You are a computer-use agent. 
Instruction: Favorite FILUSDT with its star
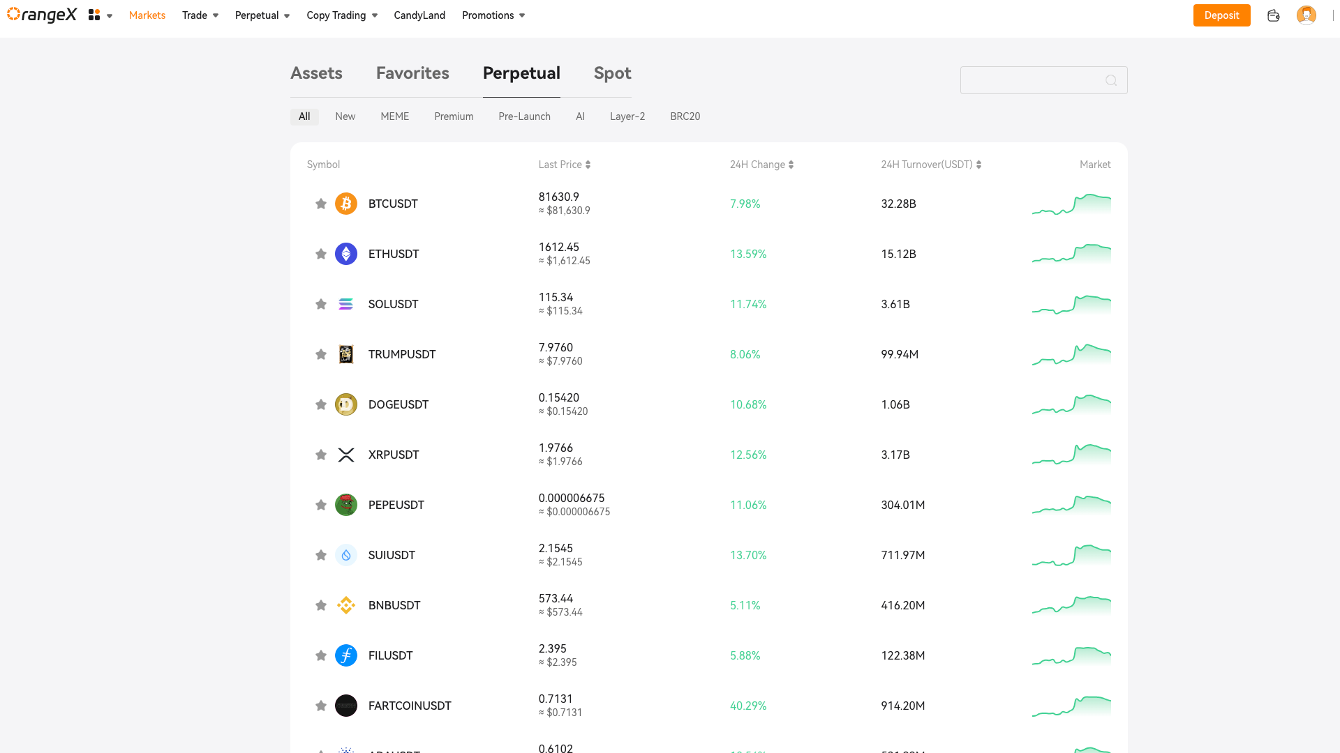[321, 655]
